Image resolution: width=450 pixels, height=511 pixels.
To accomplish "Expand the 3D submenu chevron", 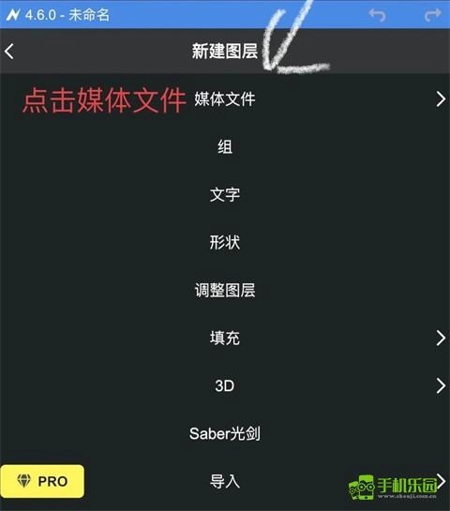I will [441, 386].
